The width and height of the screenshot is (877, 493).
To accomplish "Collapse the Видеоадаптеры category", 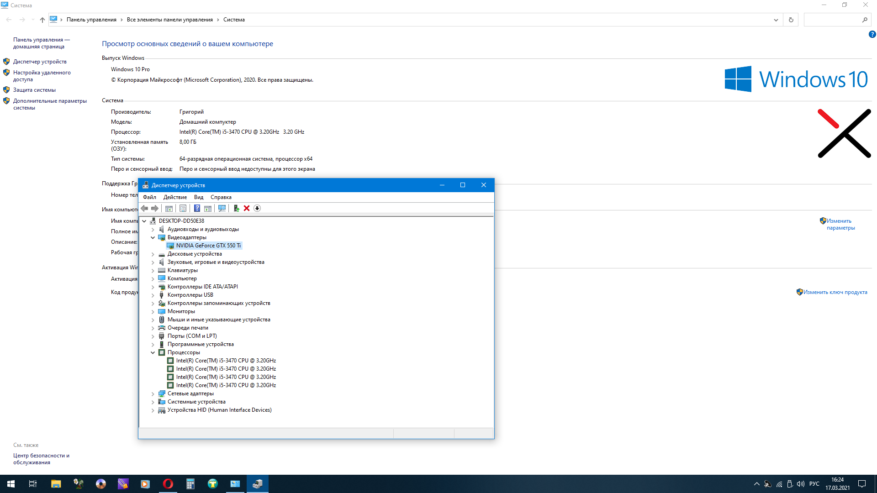I will pos(153,237).
